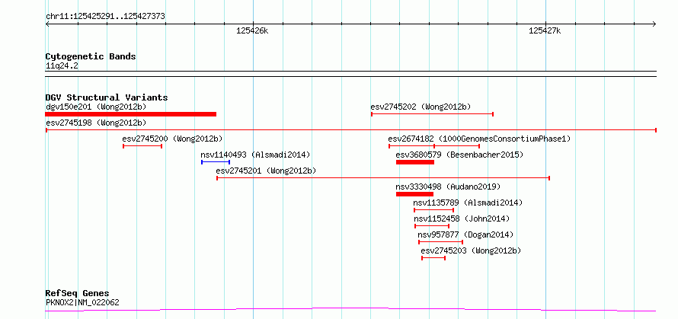This screenshot has width=678, height=319.
Task: Click the nsv957877 red variant bar
Action: (x=440, y=242)
